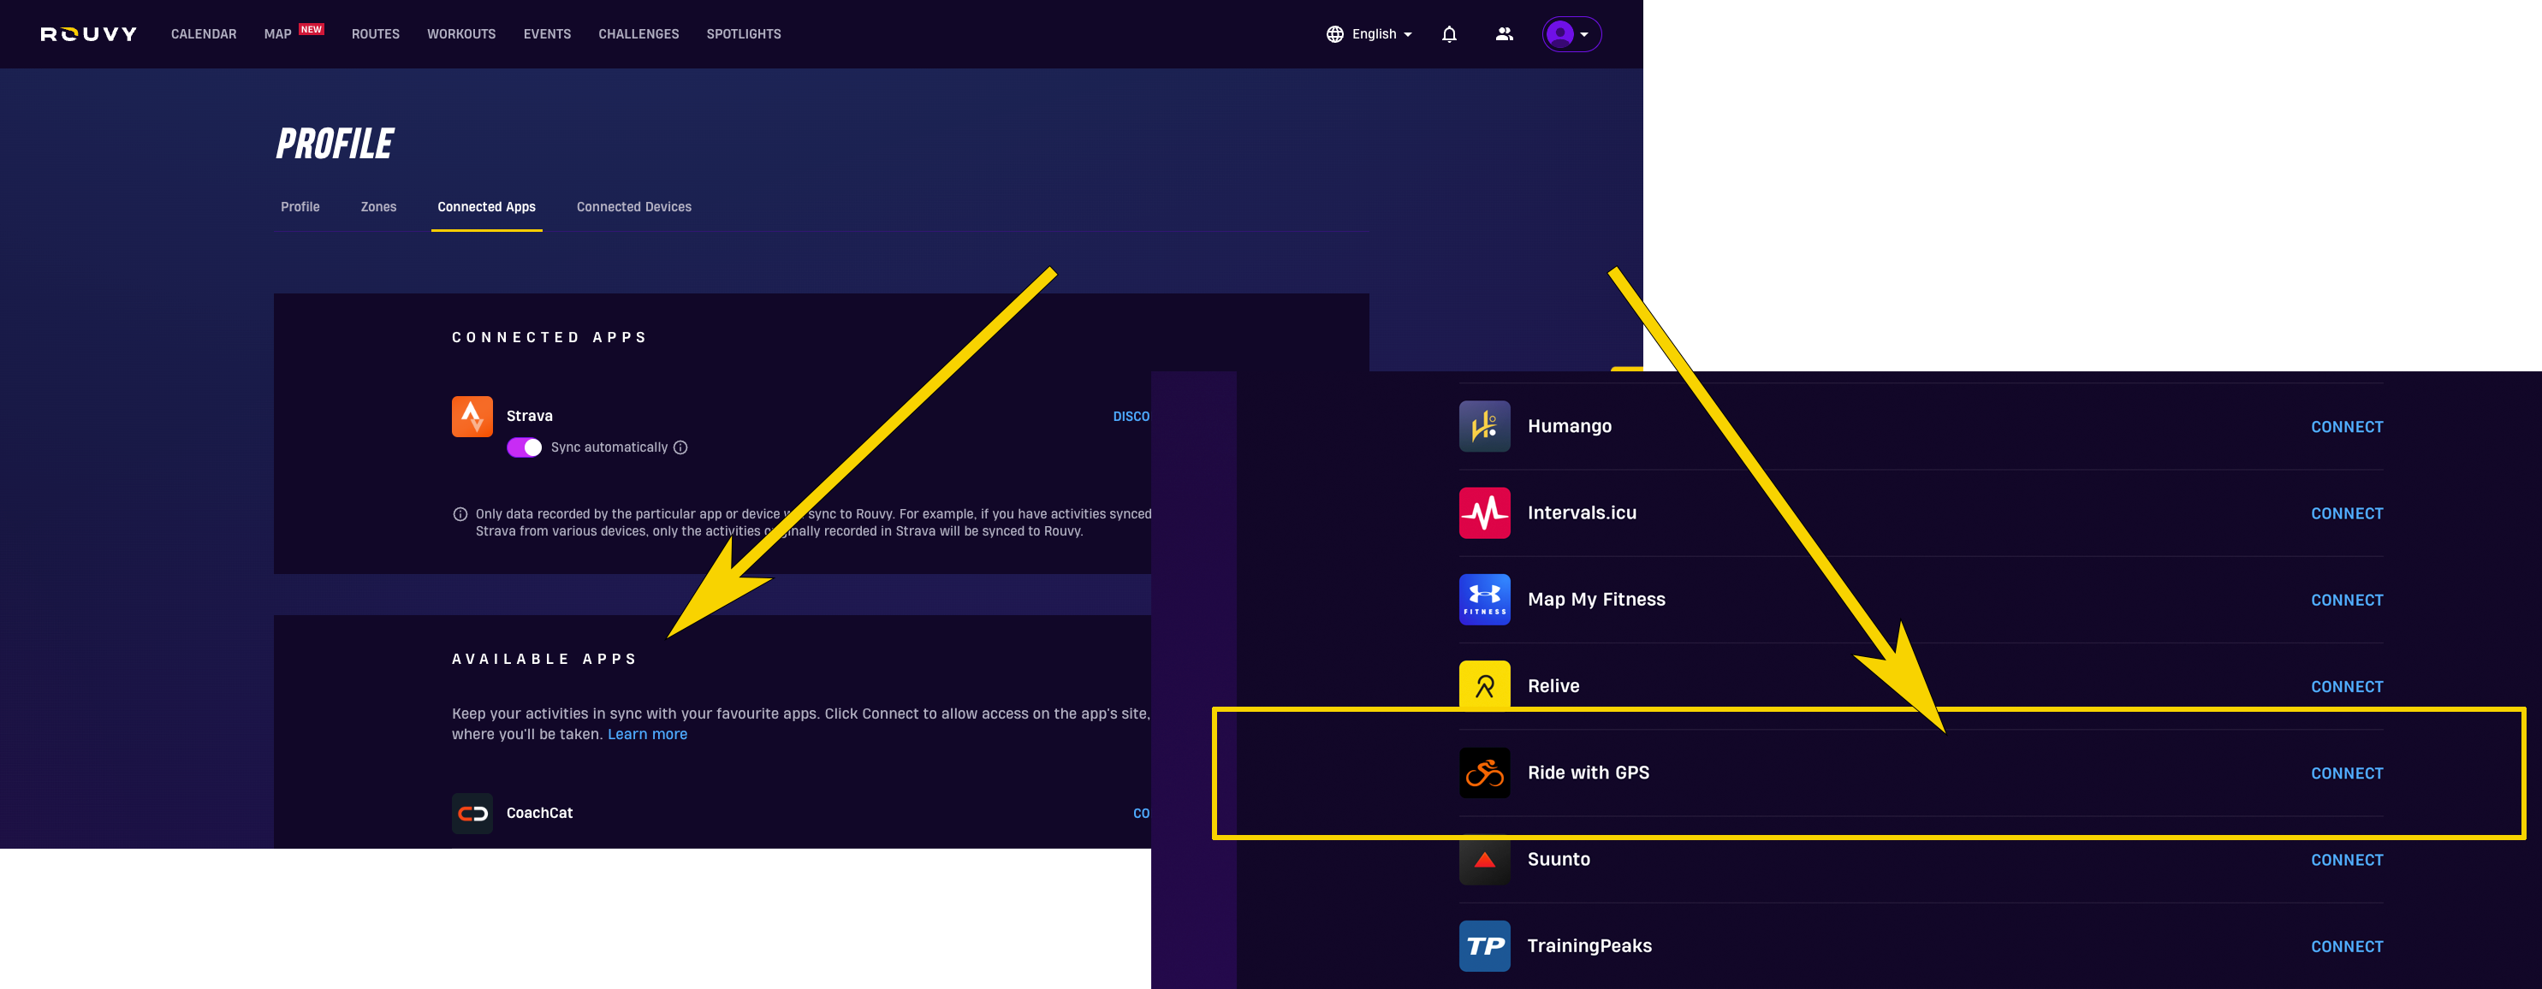Screen dimensions: 2542x989
Task: Click the AVAILABLE APPS heading
Action: 543,659
